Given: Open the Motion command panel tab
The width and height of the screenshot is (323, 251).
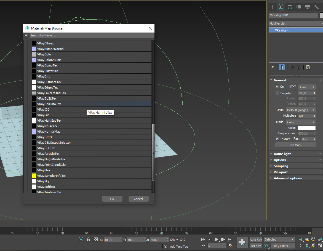Looking at the screenshot, I should pos(299,7).
